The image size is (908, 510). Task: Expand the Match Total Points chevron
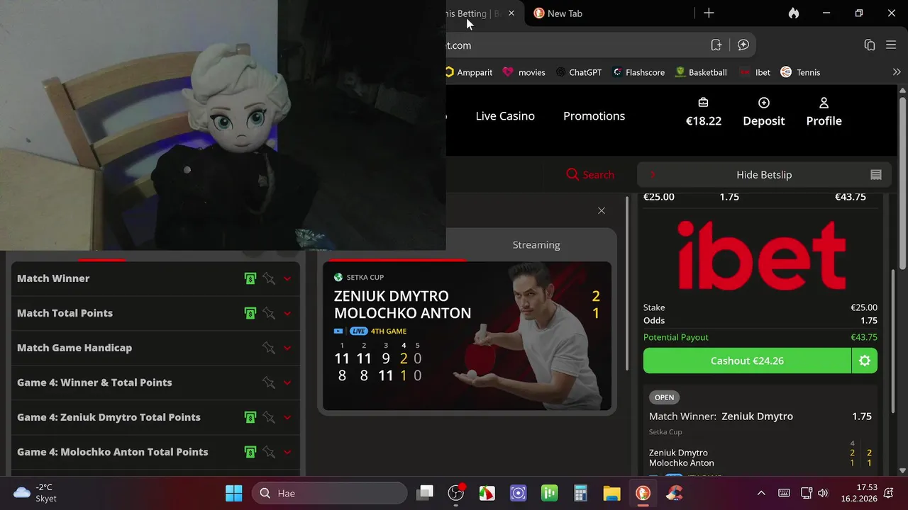tap(287, 314)
